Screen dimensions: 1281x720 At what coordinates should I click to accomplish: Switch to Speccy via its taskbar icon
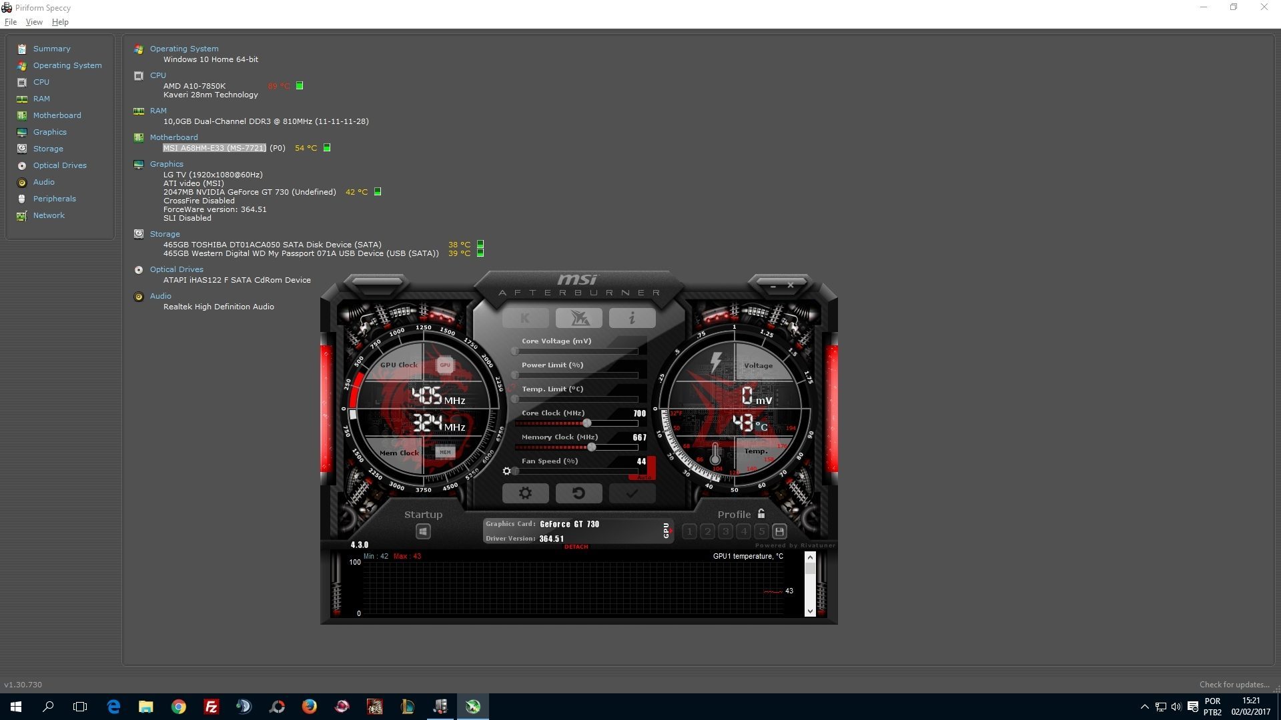pos(440,707)
